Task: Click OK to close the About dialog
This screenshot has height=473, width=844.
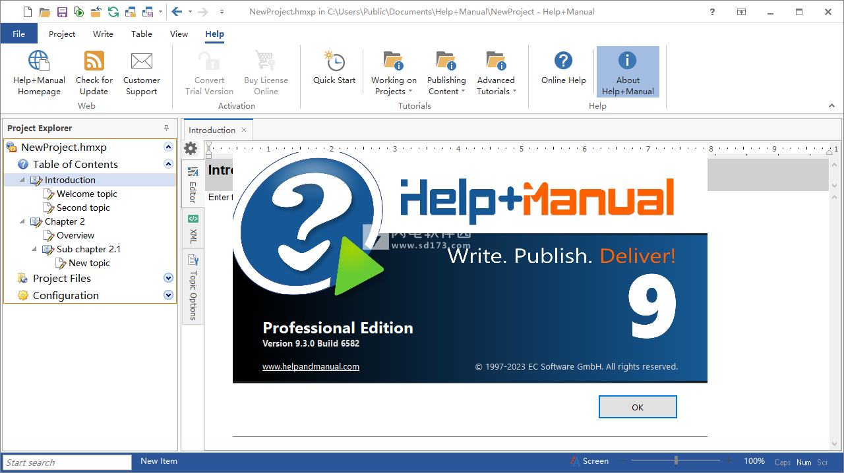Action: tap(638, 407)
